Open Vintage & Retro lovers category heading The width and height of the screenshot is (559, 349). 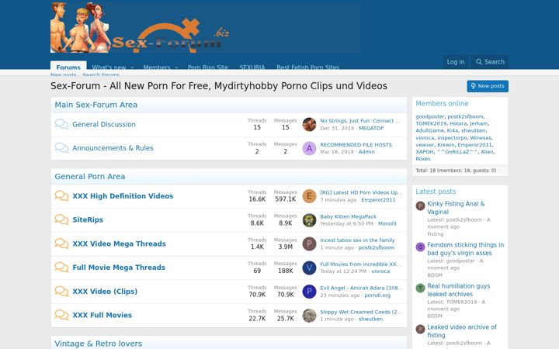(x=98, y=344)
